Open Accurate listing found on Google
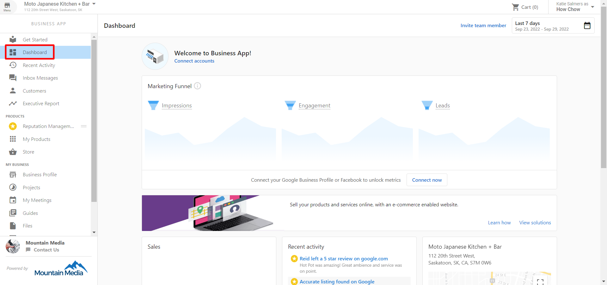This screenshot has width=607, height=285. 337,282
